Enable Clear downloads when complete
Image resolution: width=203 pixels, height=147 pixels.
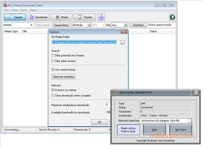[x=53, y=96]
